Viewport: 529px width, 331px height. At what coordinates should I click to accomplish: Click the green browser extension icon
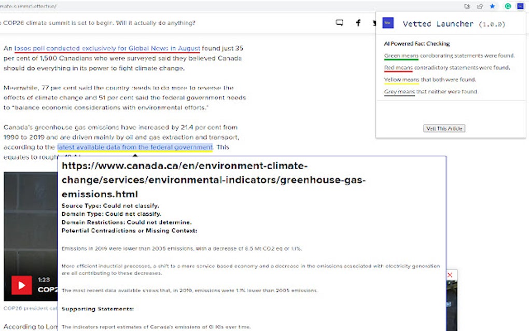pyautogui.click(x=507, y=6)
